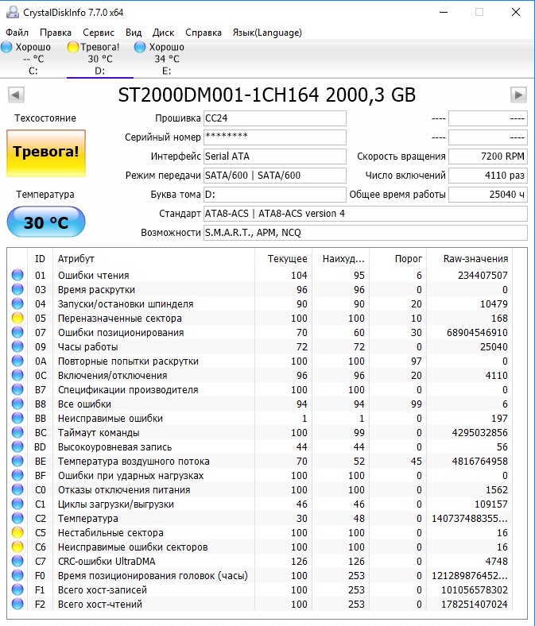Screen dimensions: 535x626
Task: Click status icon for 0A Повторные попытки раскрутки
Action: coord(17,361)
